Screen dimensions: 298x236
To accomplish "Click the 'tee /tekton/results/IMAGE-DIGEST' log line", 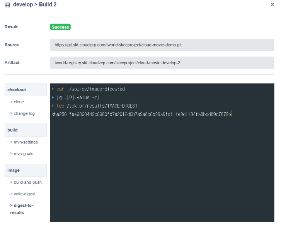I will point(94,106).
